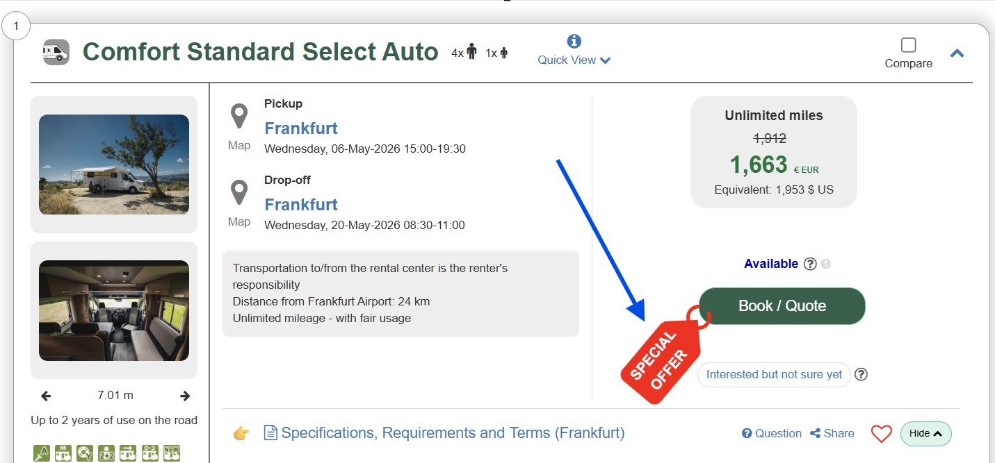The width and height of the screenshot is (995, 463).
Task: Open the info icon above Quick View
Action: pyautogui.click(x=572, y=41)
